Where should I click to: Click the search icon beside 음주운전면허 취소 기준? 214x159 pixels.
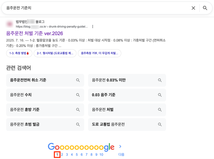coord(78,80)
